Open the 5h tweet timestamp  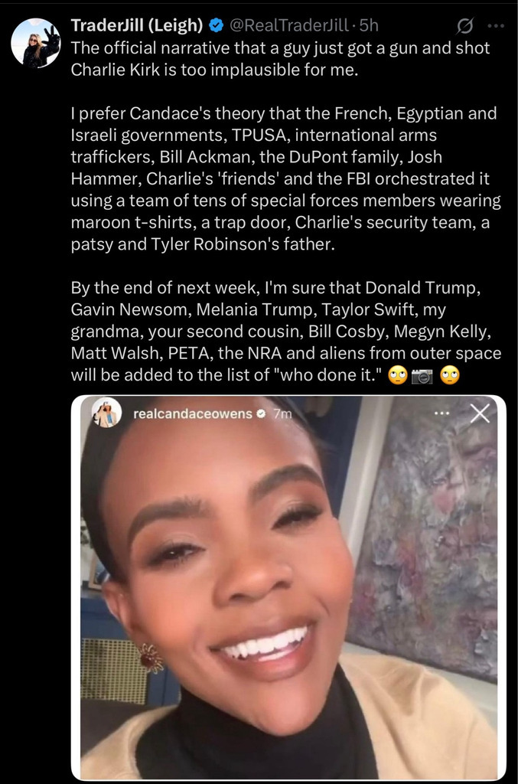point(369,25)
